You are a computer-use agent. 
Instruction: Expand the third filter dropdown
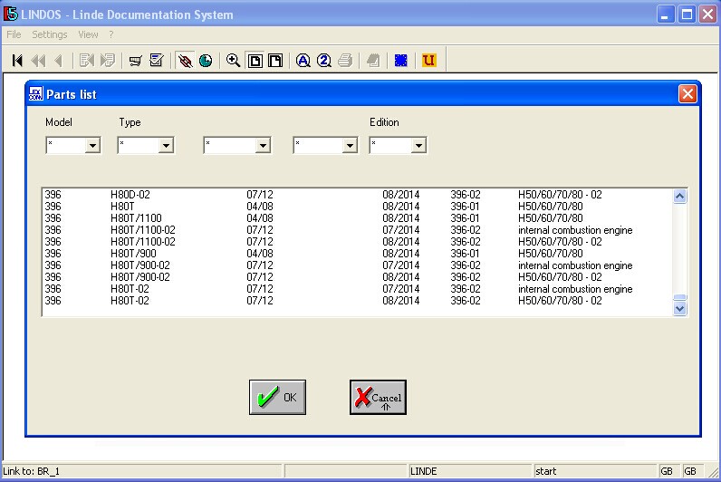tap(263, 146)
